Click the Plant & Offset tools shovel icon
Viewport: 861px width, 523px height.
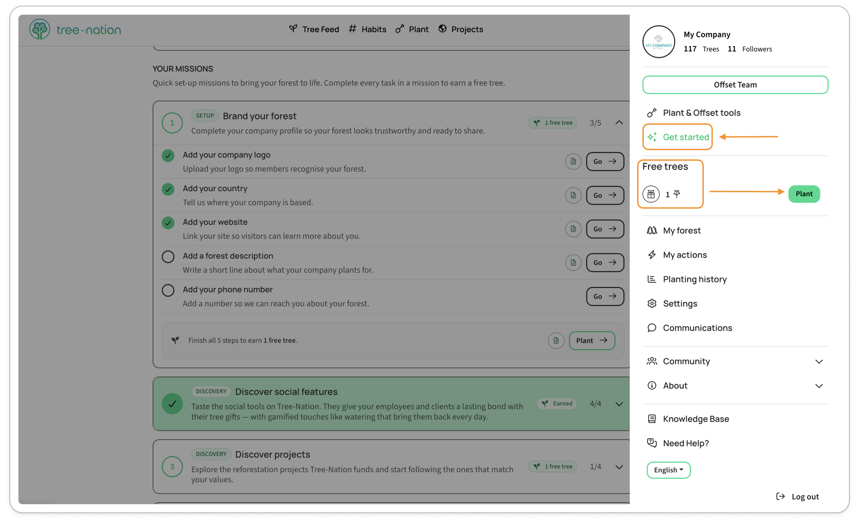652,113
